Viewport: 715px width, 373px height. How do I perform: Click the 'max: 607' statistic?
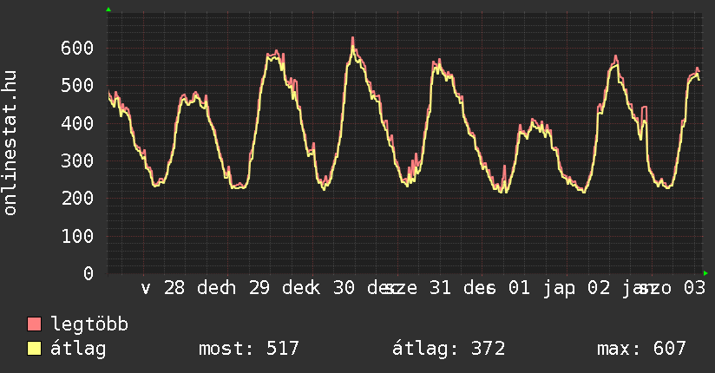[641, 349]
